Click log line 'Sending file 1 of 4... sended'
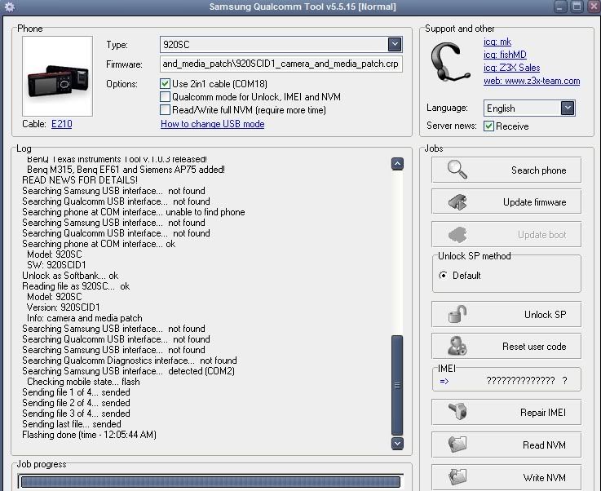This screenshot has height=491, width=601. pyautogui.click(x=76, y=392)
